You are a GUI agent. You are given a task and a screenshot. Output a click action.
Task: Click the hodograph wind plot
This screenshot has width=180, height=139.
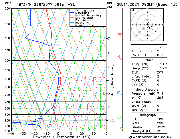tap(147, 25)
